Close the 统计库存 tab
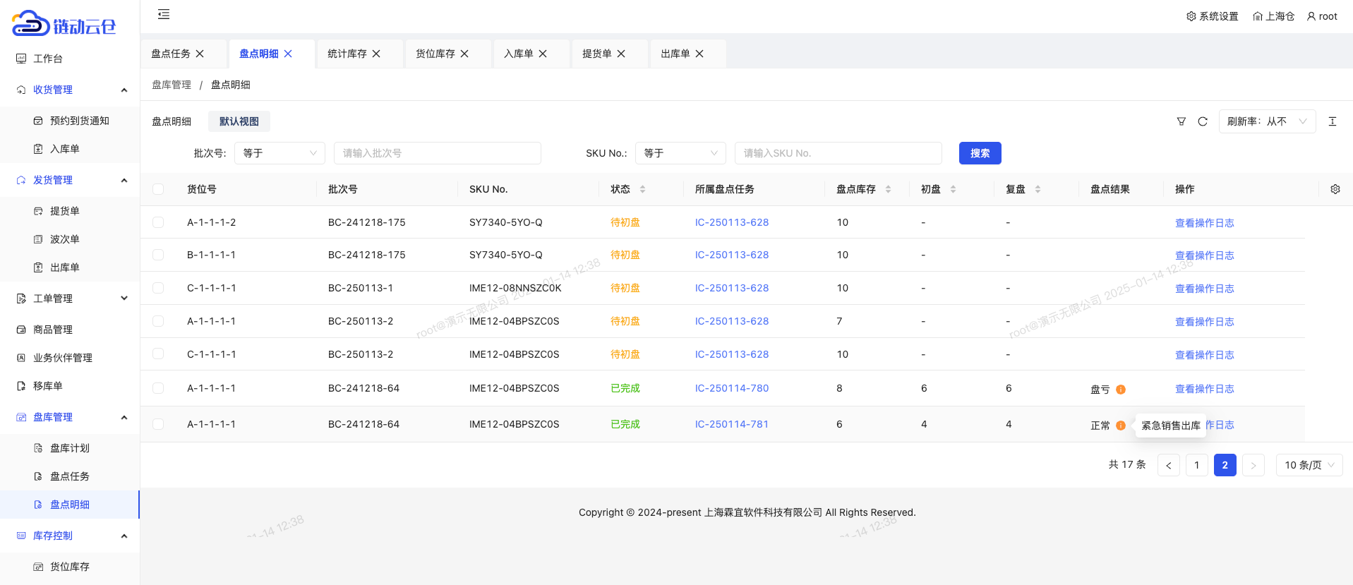This screenshot has width=1353, height=585. pyautogui.click(x=376, y=54)
